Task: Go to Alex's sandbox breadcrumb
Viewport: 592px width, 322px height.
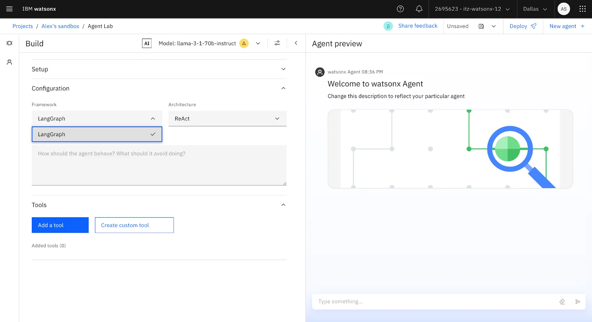Action: (x=60, y=26)
